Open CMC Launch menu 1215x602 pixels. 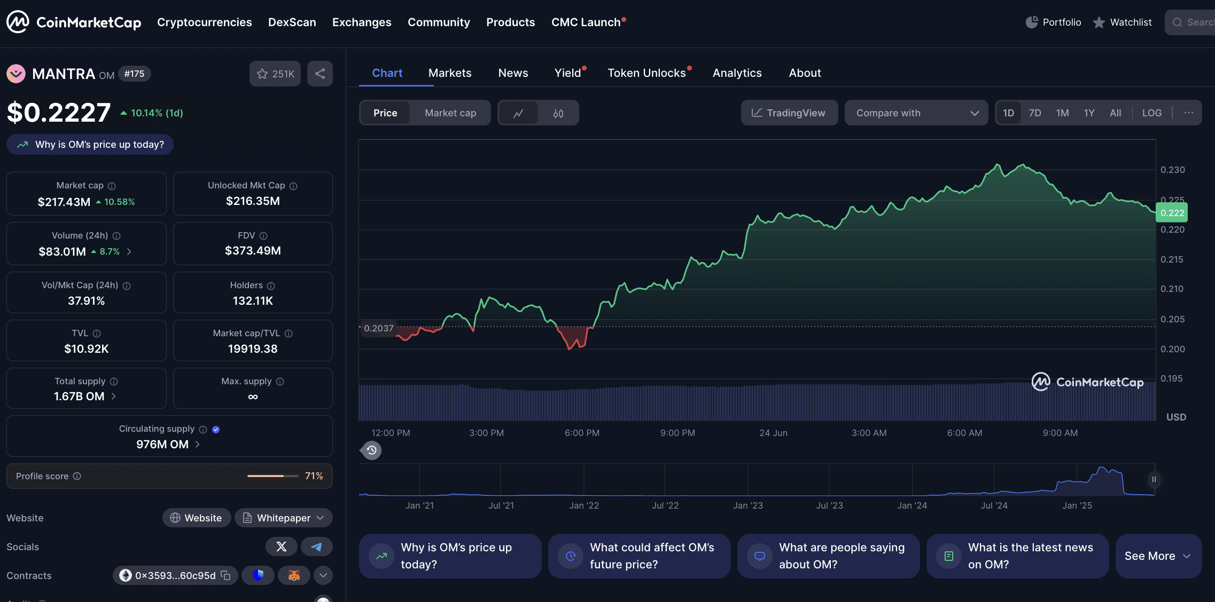588,22
